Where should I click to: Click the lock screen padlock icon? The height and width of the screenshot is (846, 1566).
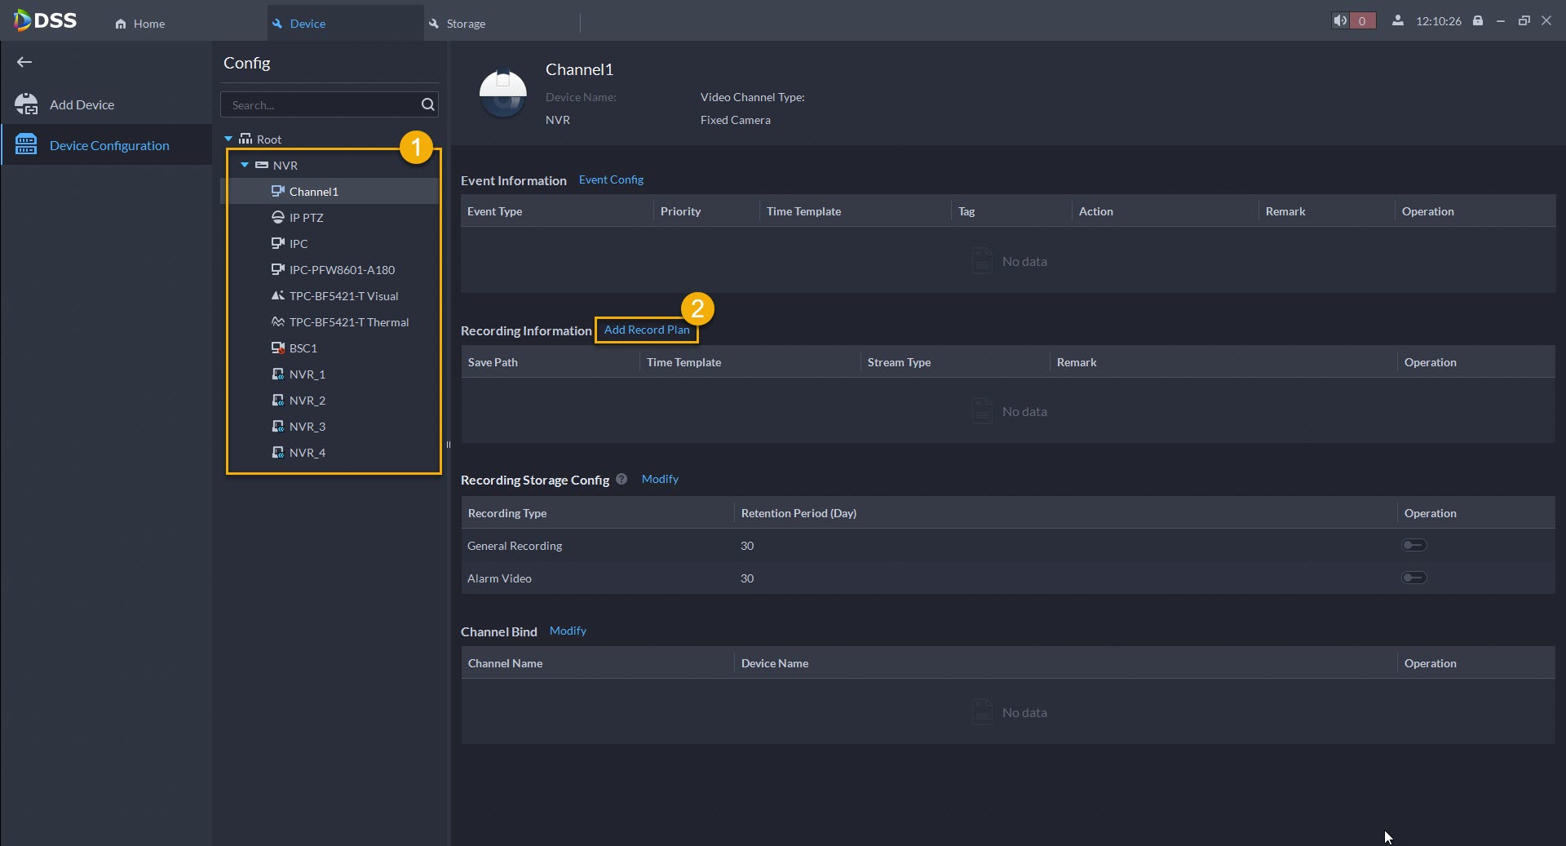[1478, 21]
